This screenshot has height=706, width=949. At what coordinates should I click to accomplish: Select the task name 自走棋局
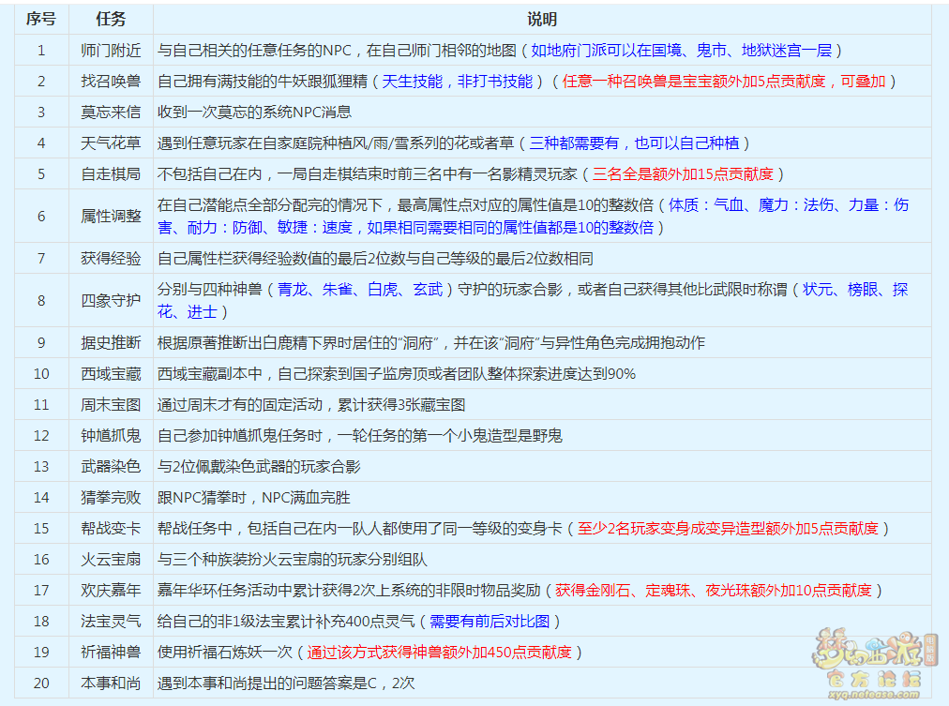click(x=111, y=174)
